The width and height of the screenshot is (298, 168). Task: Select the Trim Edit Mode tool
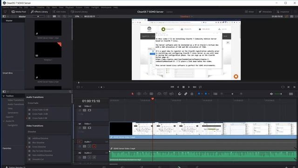[x=139, y=94]
